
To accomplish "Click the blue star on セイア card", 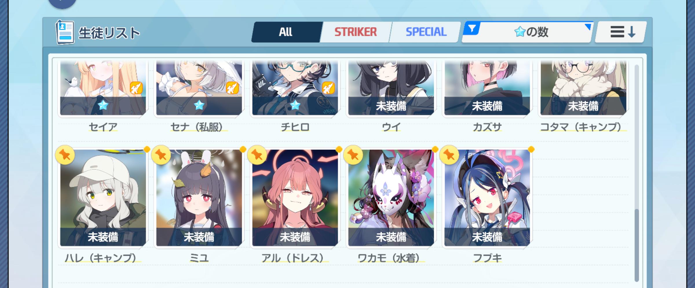I will coord(103,105).
